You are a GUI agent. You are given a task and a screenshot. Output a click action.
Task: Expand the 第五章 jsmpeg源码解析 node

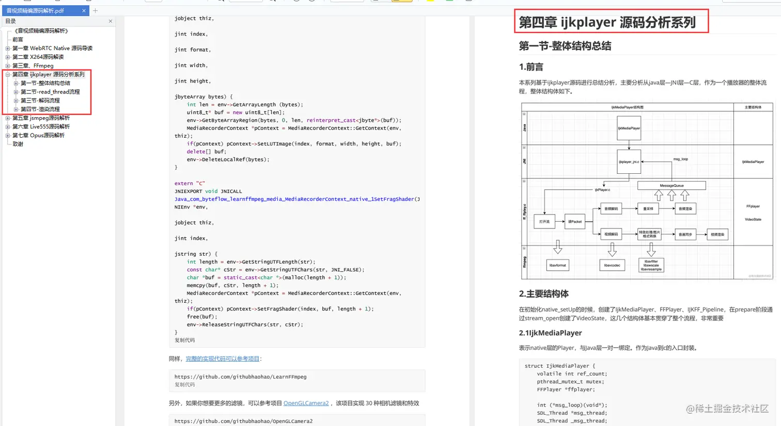pyautogui.click(x=8, y=118)
